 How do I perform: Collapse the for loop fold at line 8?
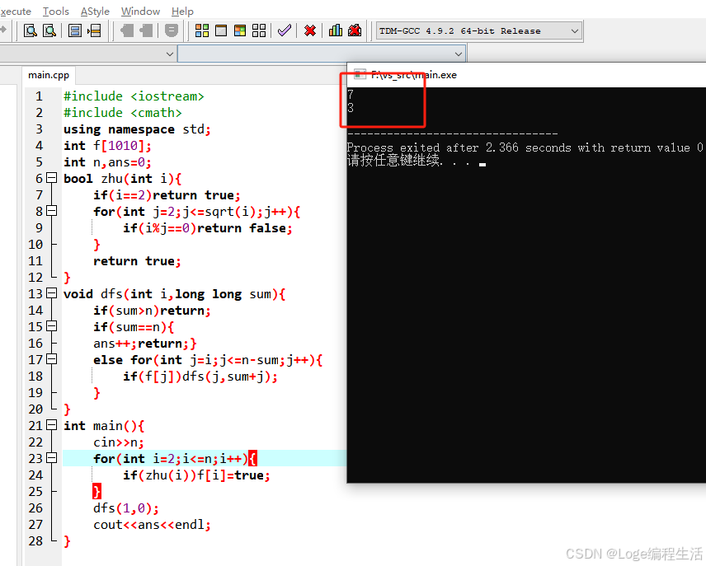point(52,211)
